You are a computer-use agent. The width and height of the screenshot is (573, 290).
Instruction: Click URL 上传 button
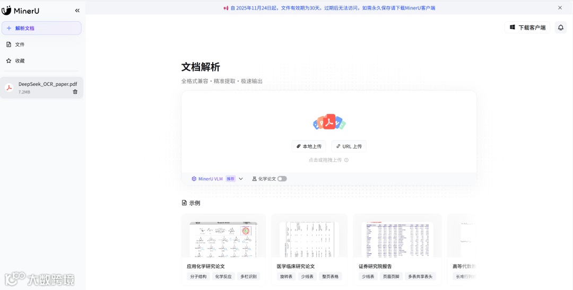click(349, 146)
